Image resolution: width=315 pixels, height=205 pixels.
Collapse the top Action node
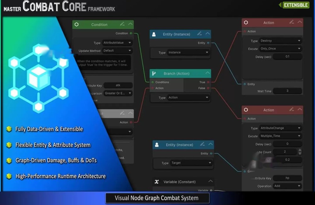300,22
